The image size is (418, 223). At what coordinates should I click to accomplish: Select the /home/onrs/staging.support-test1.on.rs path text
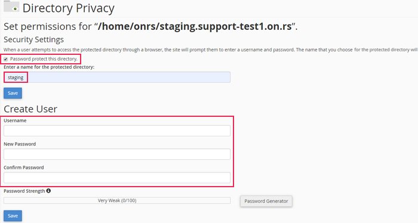coord(195,27)
